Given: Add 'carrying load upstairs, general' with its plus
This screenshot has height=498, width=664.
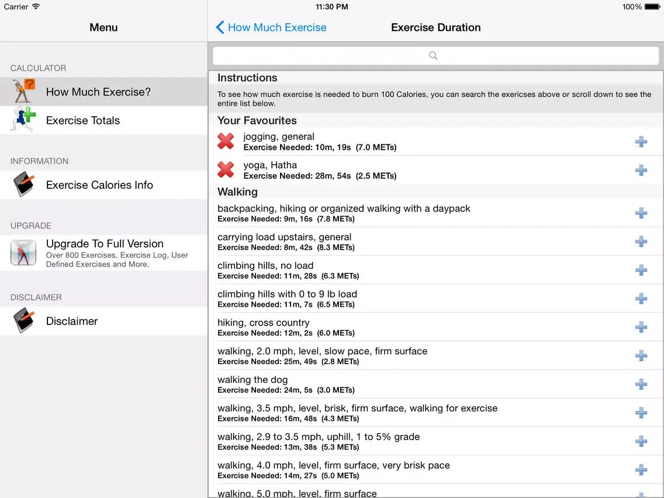Looking at the screenshot, I should click(x=641, y=241).
